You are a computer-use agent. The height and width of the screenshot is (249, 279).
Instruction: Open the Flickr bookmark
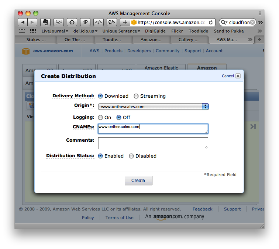(x=177, y=31)
